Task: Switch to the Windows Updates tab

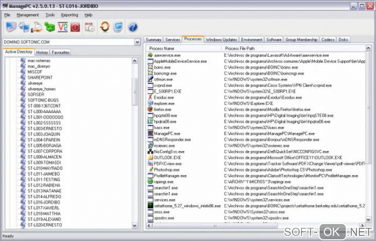Action: point(221,40)
